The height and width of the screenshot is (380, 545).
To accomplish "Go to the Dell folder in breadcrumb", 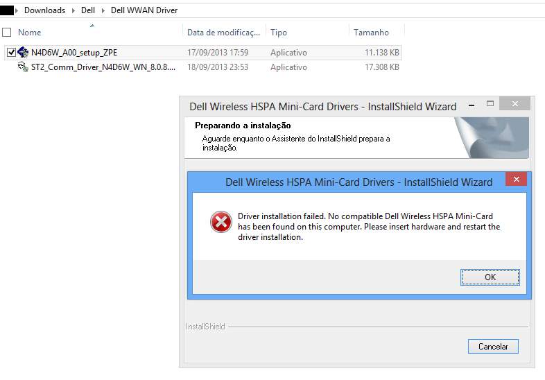I will (x=88, y=10).
